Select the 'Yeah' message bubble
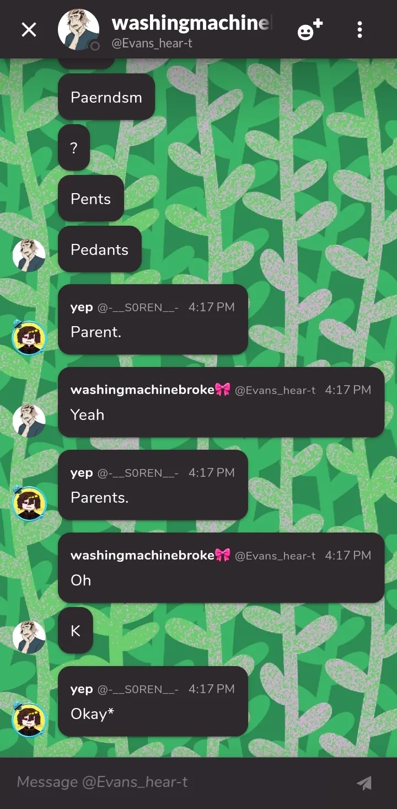The width and height of the screenshot is (397, 809). [221, 402]
